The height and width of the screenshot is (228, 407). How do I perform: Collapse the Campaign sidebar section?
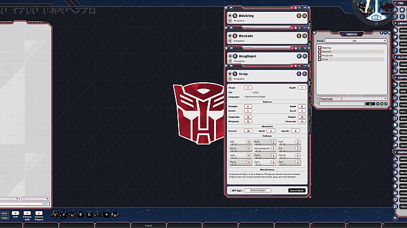coord(400,78)
